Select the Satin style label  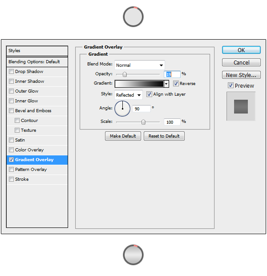click(20, 140)
